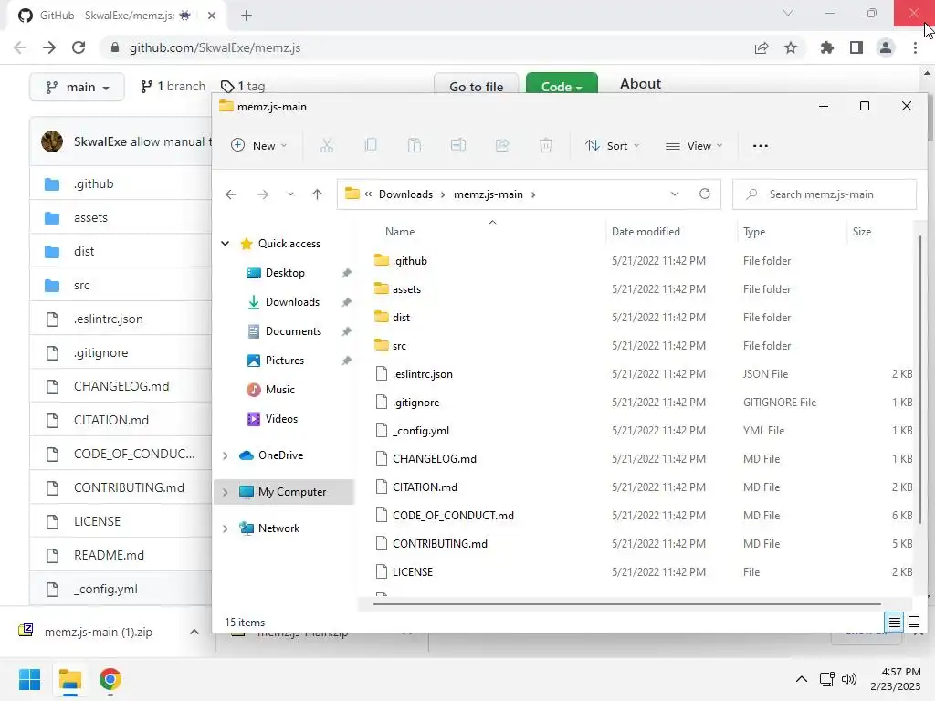
Task: Select Downloads in Quick access
Action: [292, 302]
